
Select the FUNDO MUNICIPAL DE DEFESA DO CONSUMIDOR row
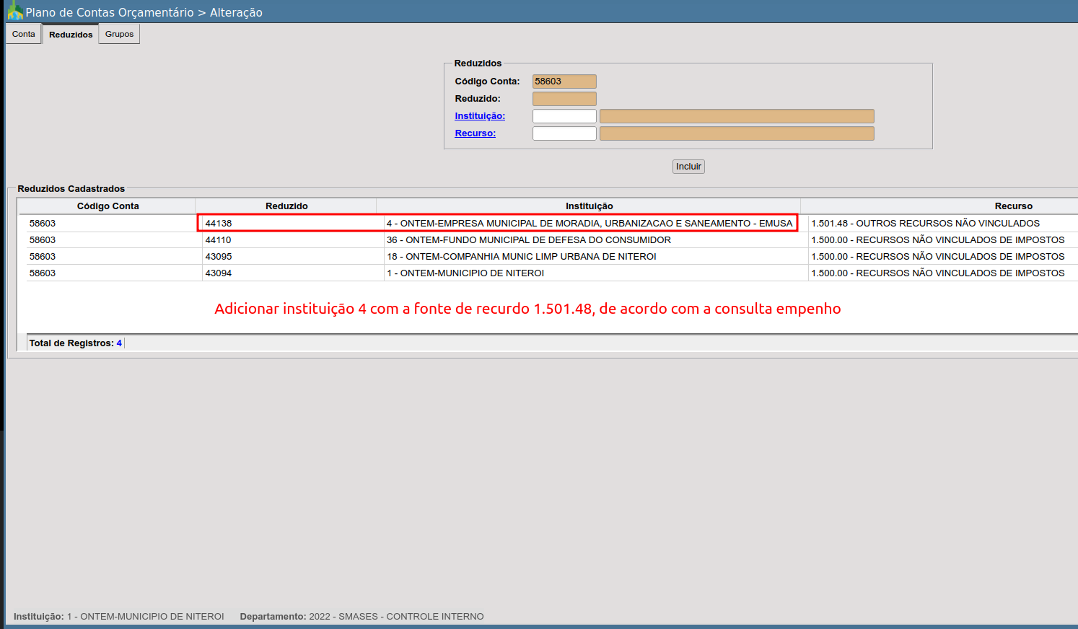(x=528, y=240)
